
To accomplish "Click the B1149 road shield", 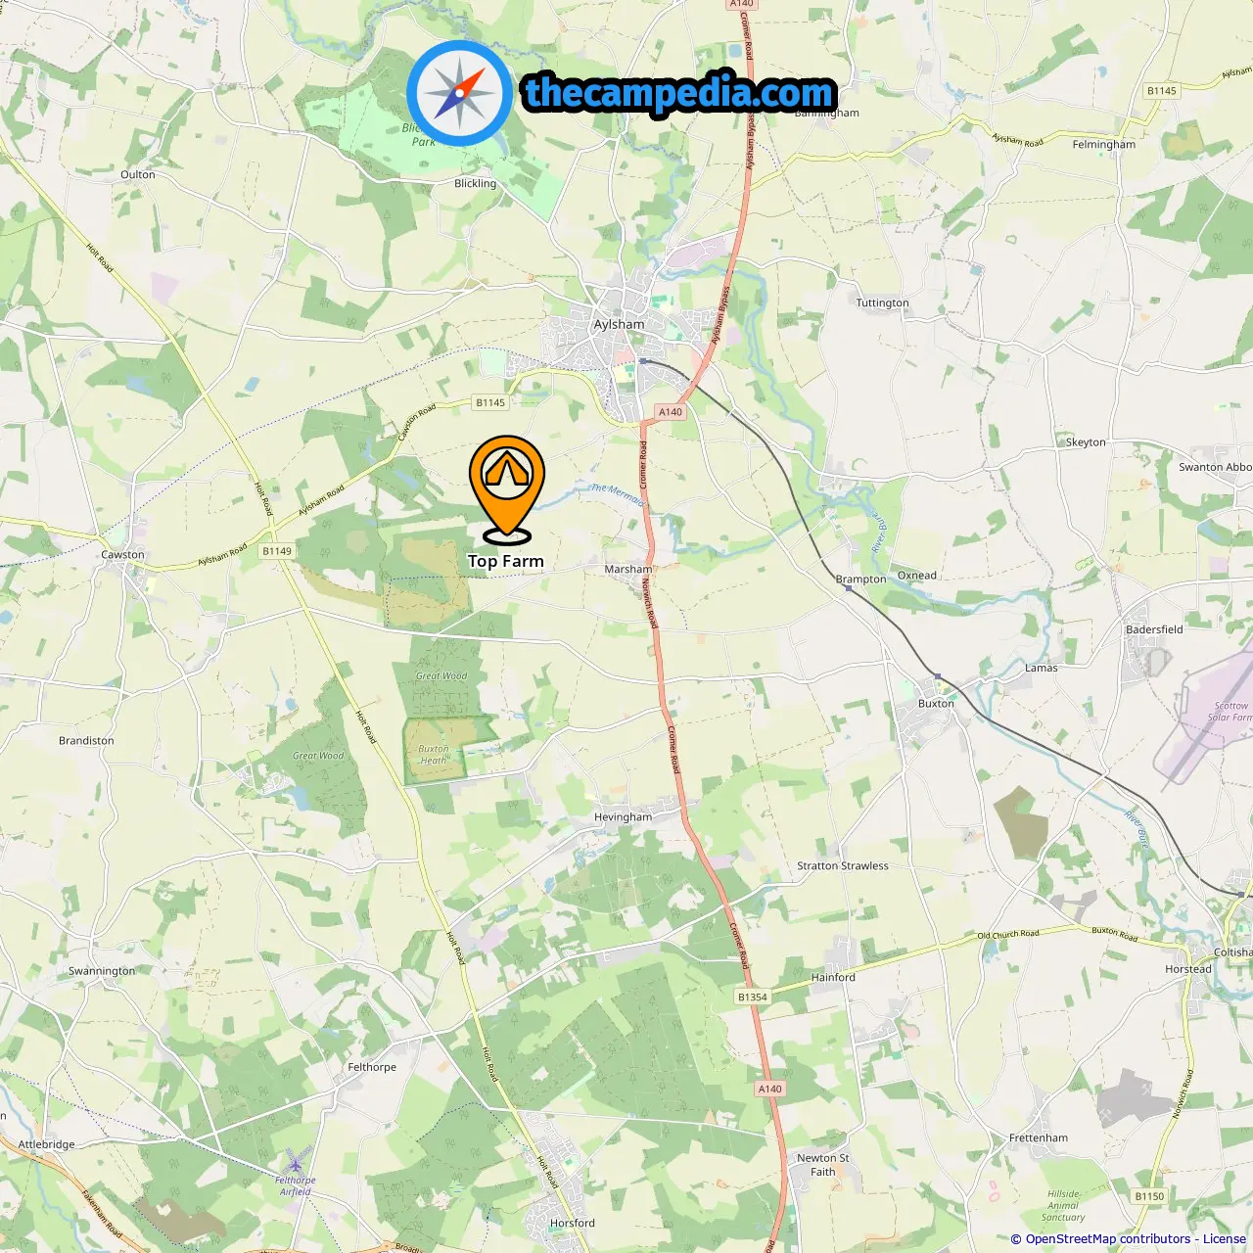I will click(277, 551).
